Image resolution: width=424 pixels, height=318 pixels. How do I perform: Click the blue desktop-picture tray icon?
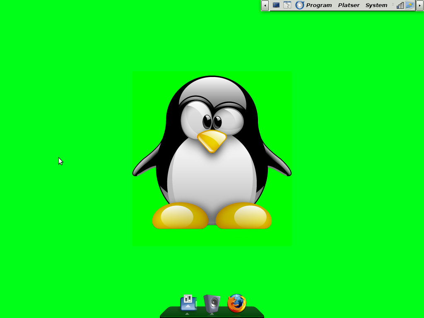click(410, 5)
